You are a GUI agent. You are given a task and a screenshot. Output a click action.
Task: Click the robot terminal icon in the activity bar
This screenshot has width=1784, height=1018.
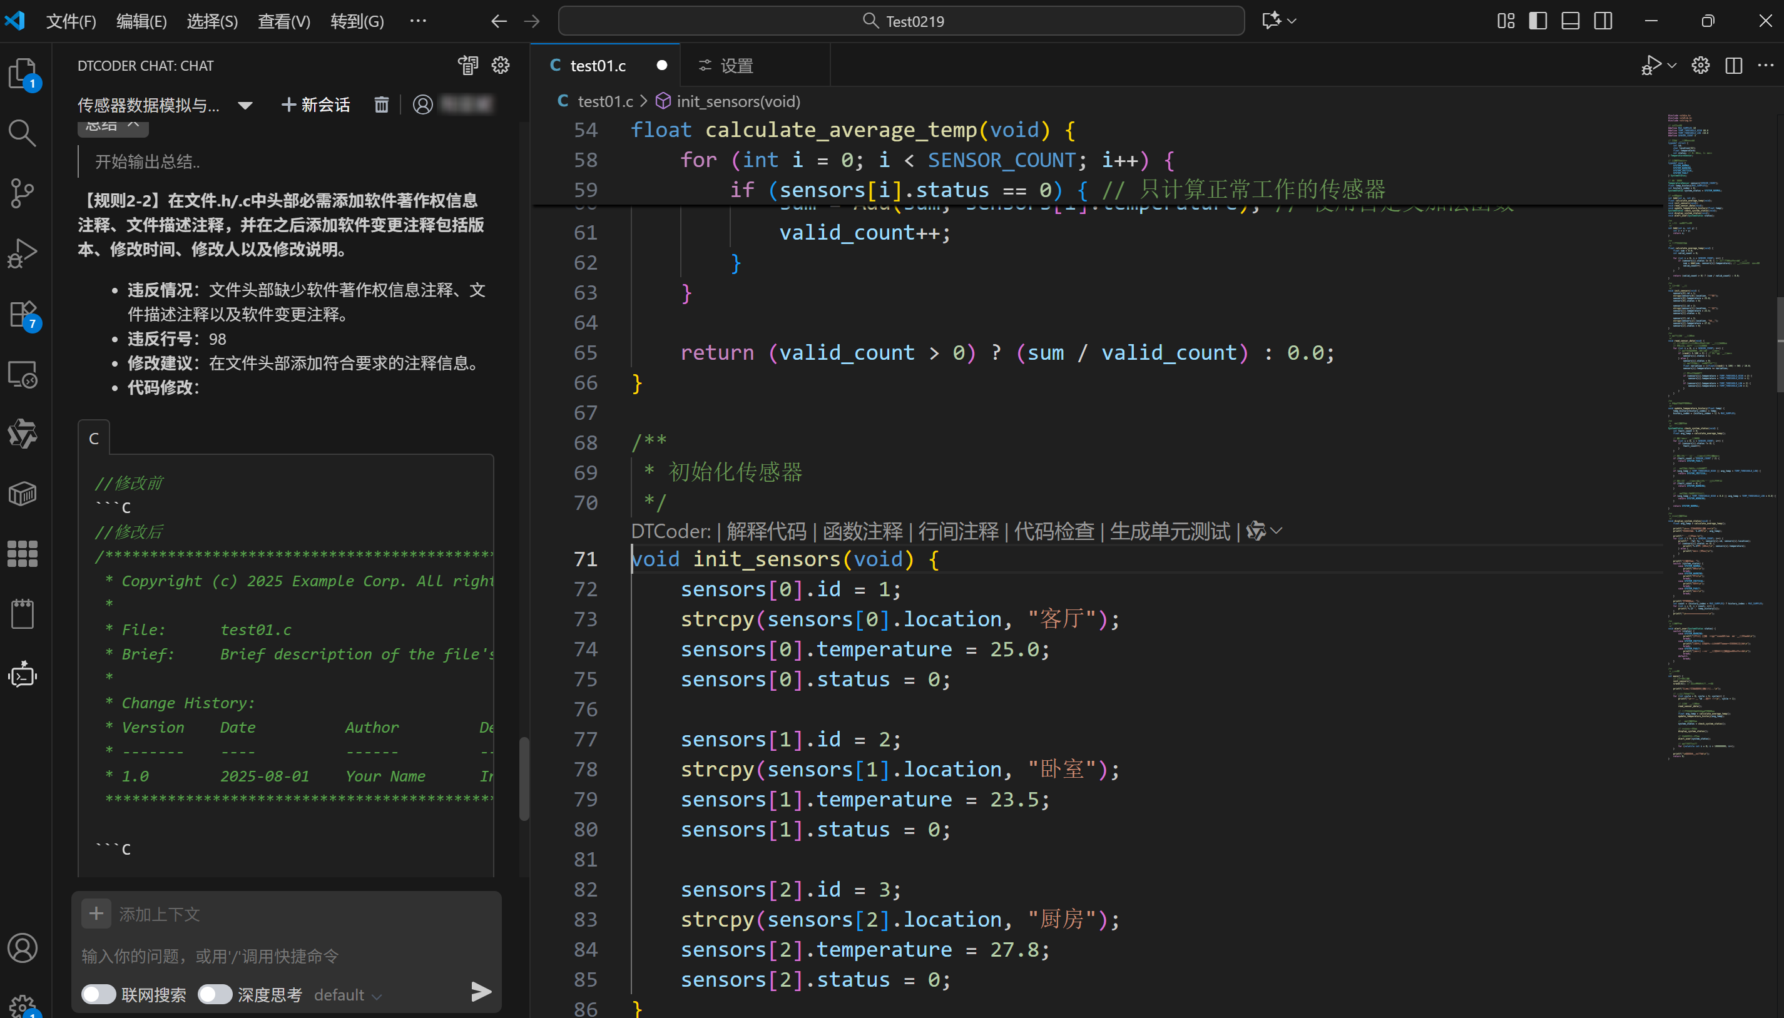pos(23,674)
